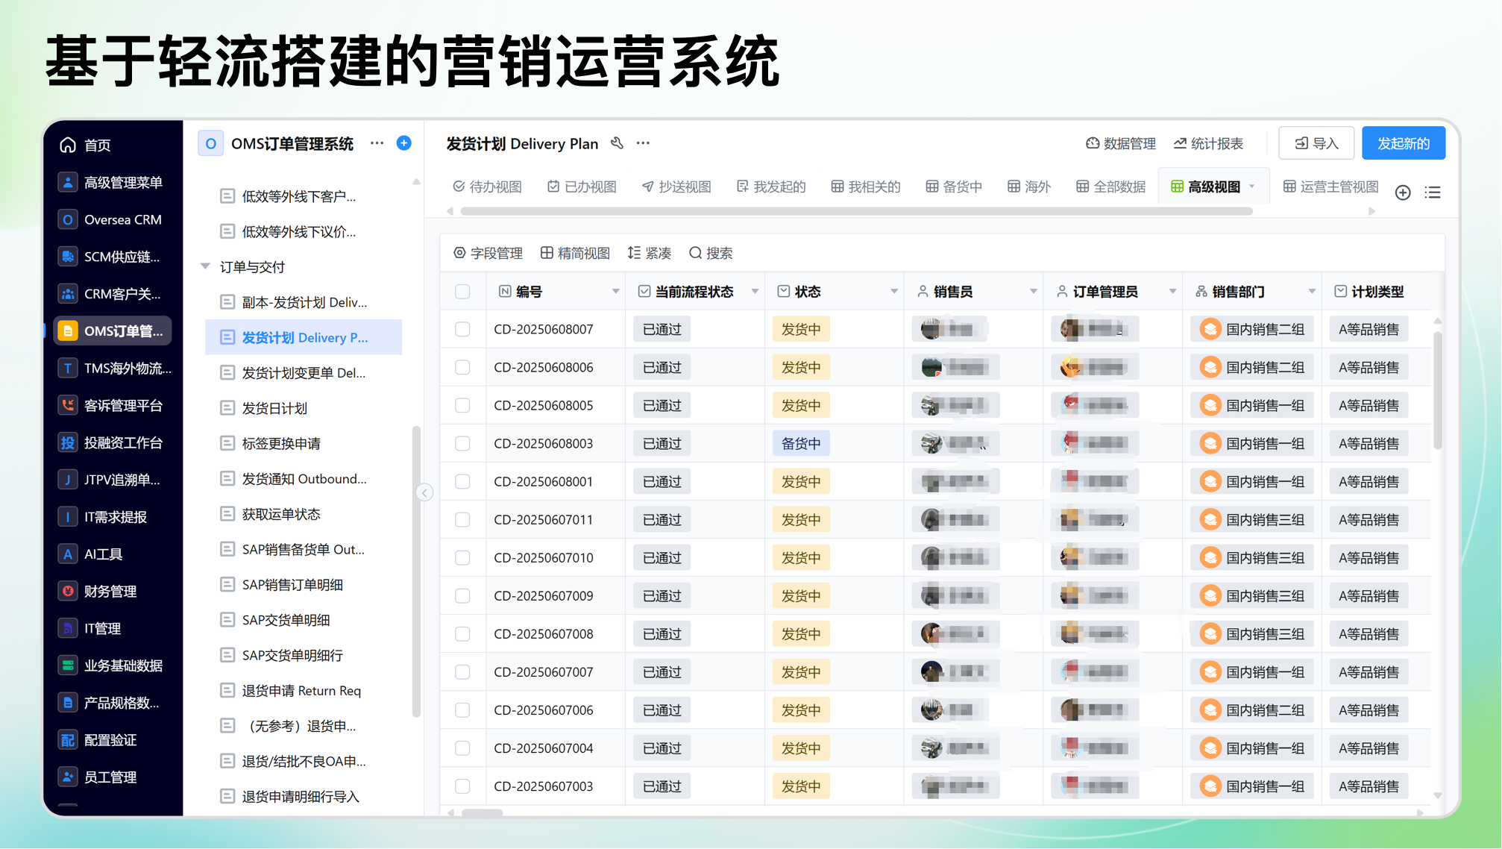Open 高级管理菜单 sidebar icon

(68, 182)
